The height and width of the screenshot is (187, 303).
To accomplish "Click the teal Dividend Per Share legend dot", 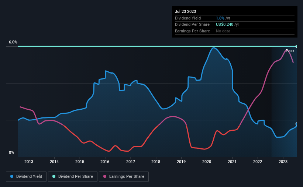I will 54,176.
